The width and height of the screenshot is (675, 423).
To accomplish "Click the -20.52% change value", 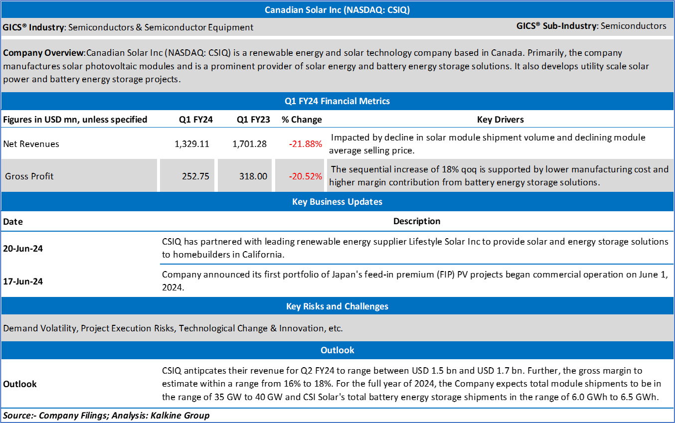I will tap(306, 176).
